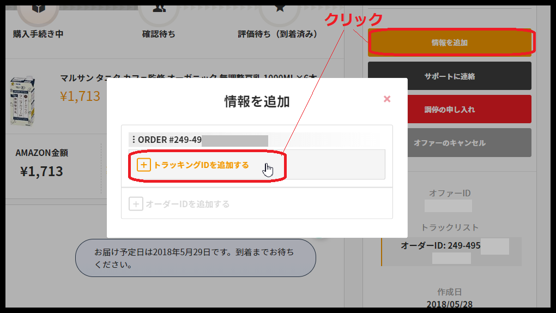
Task: Click the plus icon beside トラッキングIDを追加する
Action: (144, 165)
